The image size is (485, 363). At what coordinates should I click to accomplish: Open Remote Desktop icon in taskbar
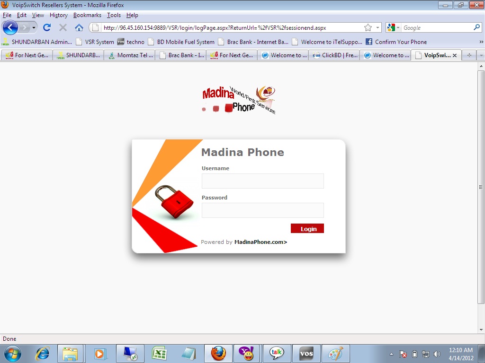pyautogui.click(x=130, y=354)
